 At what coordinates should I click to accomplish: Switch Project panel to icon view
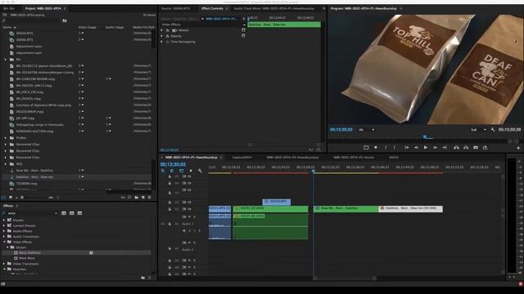(11, 198)
